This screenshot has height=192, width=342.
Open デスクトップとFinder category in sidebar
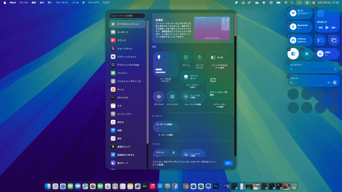click(127, 65)
